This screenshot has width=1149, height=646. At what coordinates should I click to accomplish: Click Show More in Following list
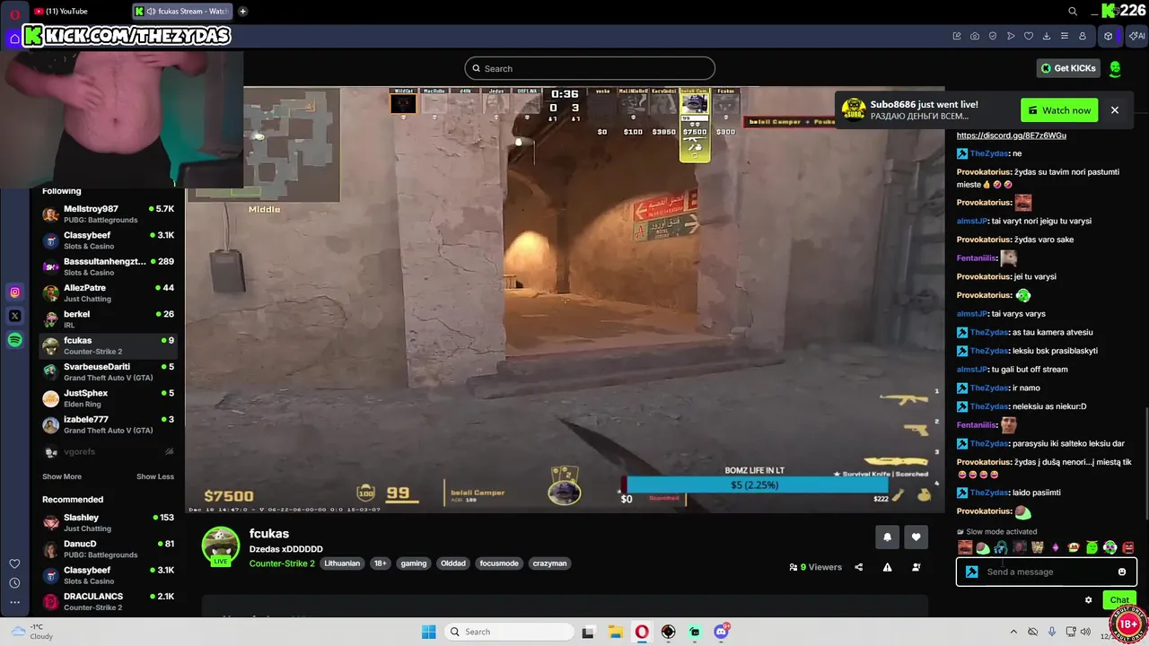[x=62, y=476]
